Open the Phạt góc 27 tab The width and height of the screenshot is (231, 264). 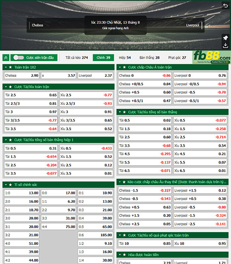[x=177, y=57]
